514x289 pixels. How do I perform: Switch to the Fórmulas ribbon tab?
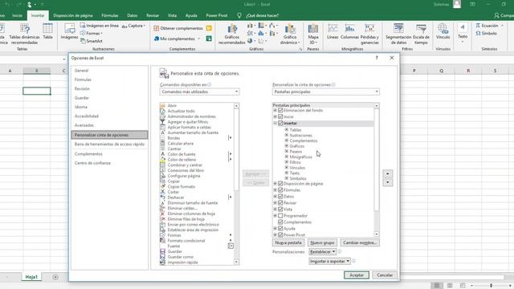pos(110,15)
